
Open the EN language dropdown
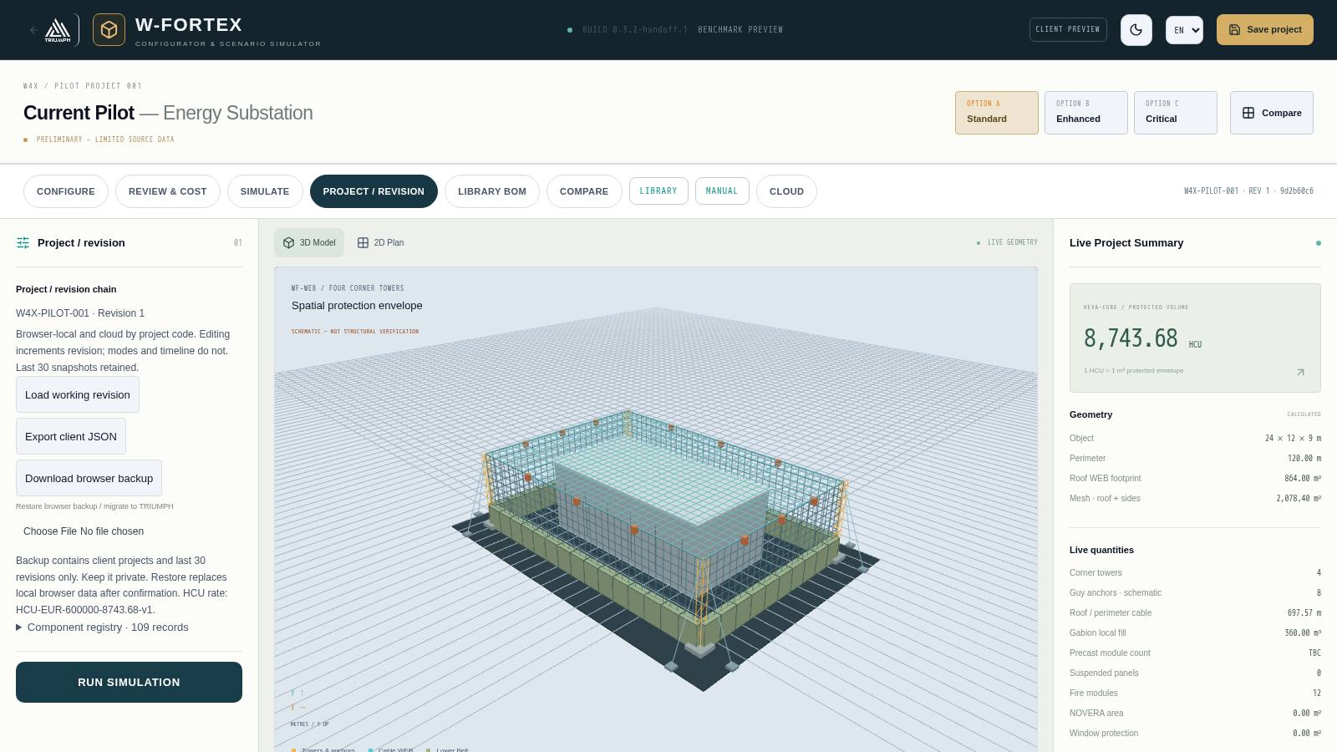[x=1184, y=30]
